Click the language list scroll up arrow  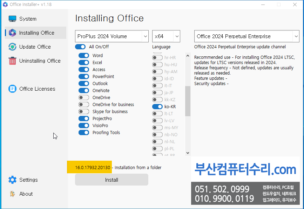188,56
